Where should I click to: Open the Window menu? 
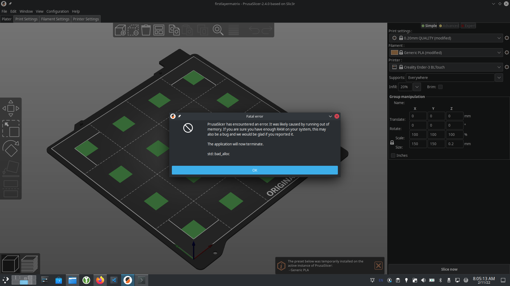pos(26,11)
